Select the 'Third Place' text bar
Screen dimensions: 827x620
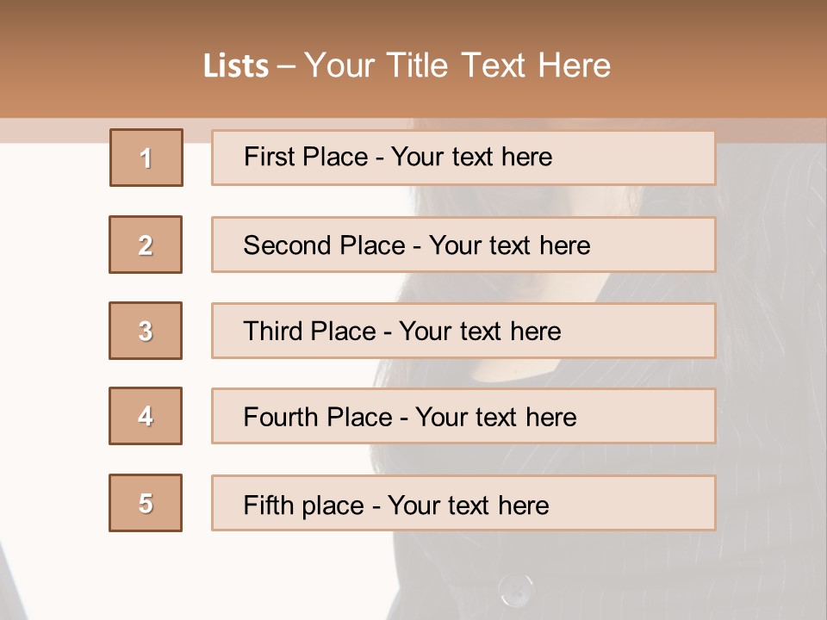tap(463, 331)
